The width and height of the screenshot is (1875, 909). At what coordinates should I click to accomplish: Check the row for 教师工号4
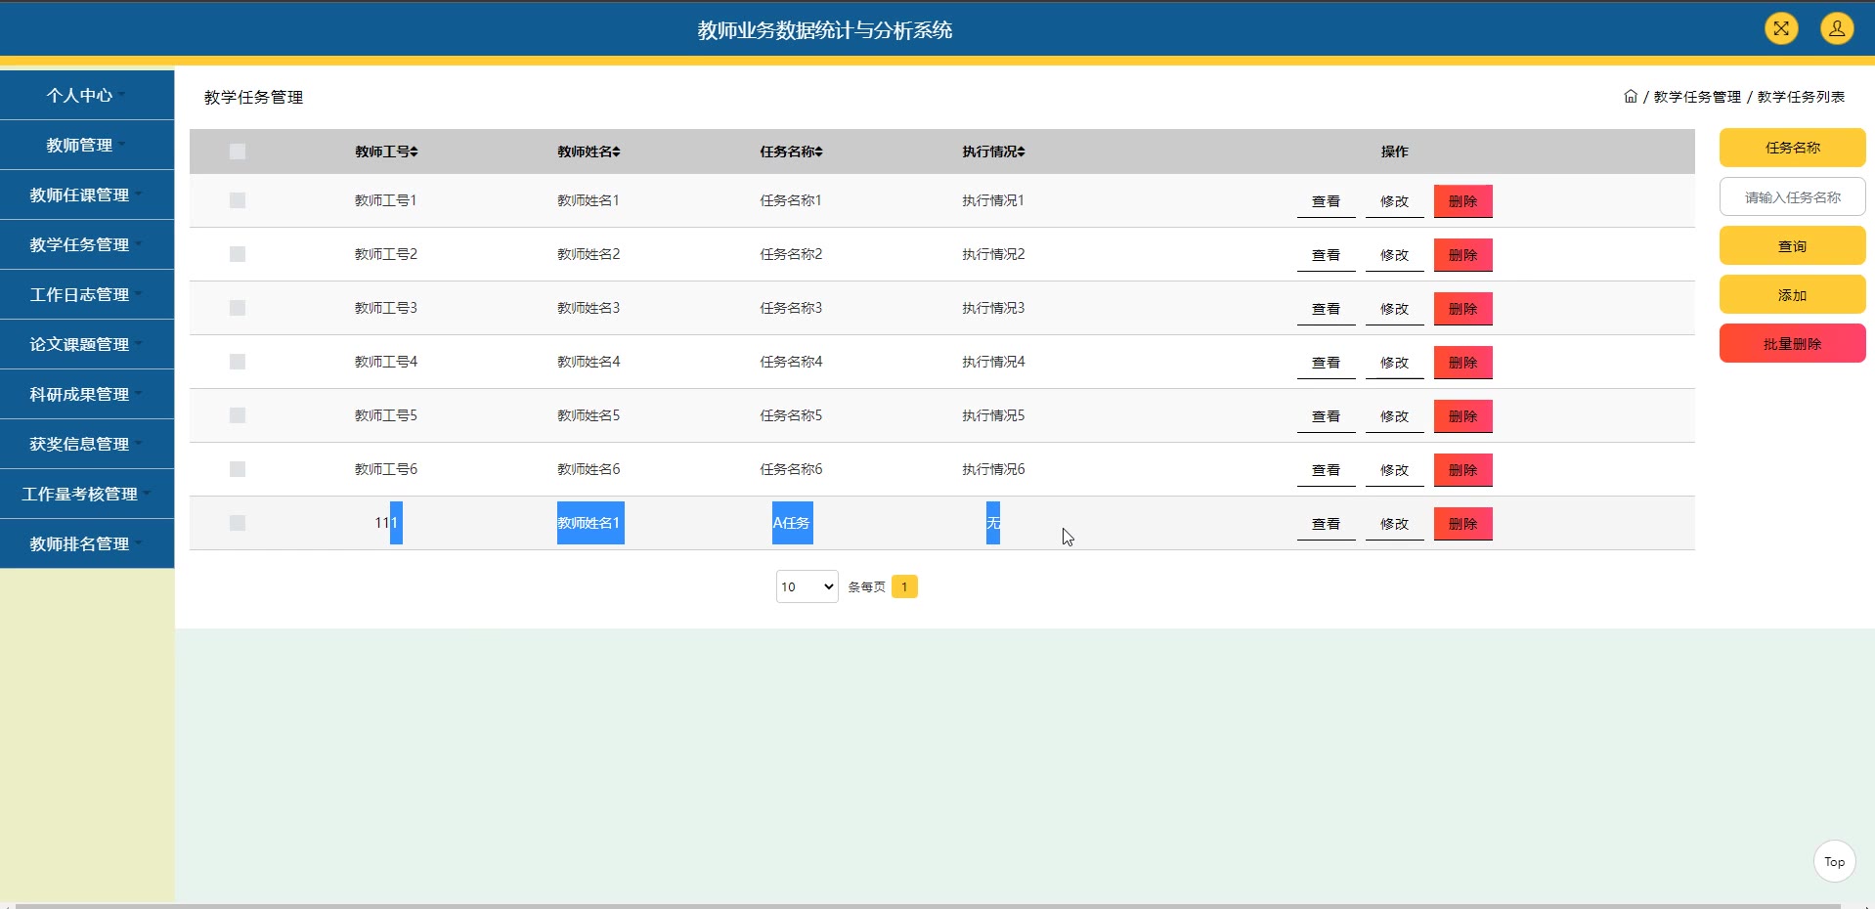click(238, 362)
